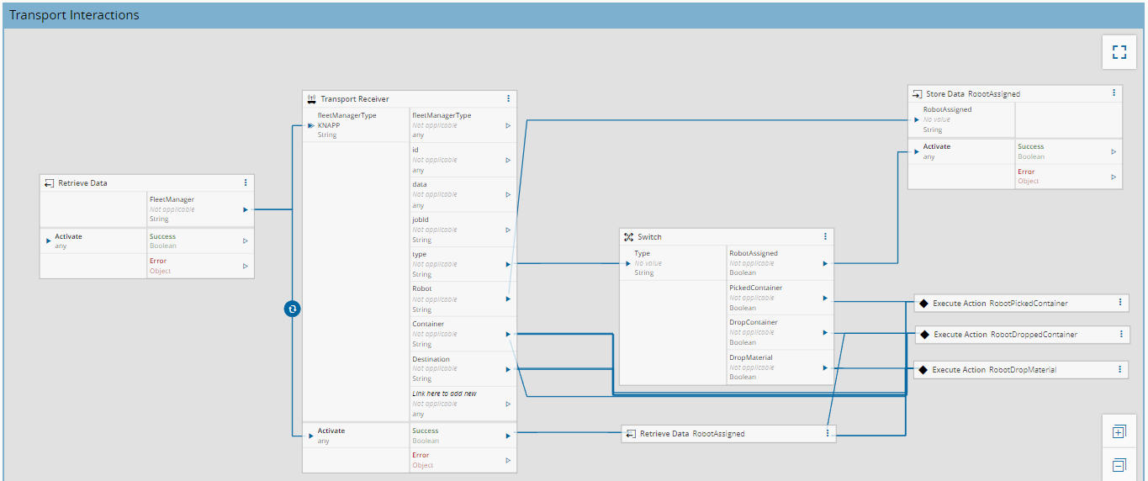Open Transport Receiver three-dot menu
Screen dimensions: 1148x481
(x=508, y=99)
